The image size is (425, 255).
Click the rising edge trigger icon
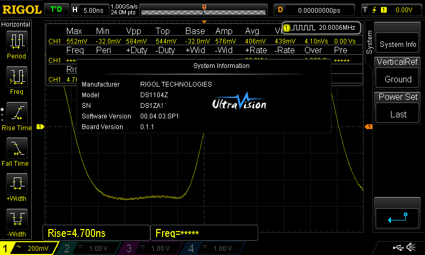tap(375, 10)
